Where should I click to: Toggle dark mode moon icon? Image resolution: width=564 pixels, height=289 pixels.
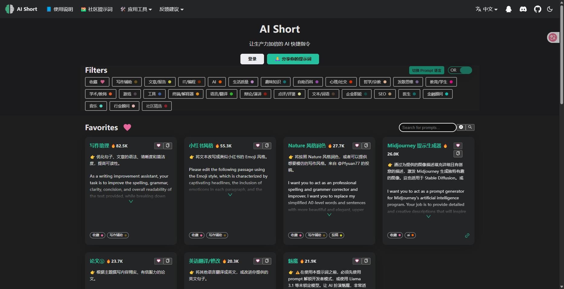click(550, 9)
